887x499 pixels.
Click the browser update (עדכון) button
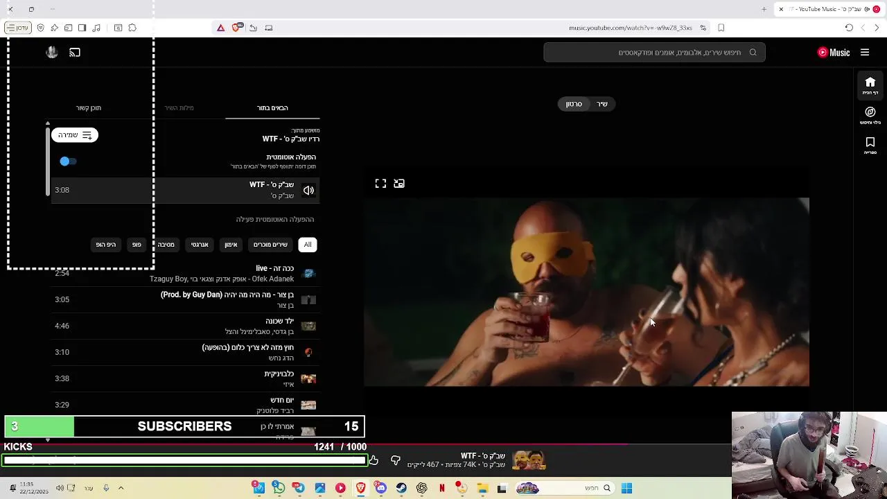click(18, 28)
